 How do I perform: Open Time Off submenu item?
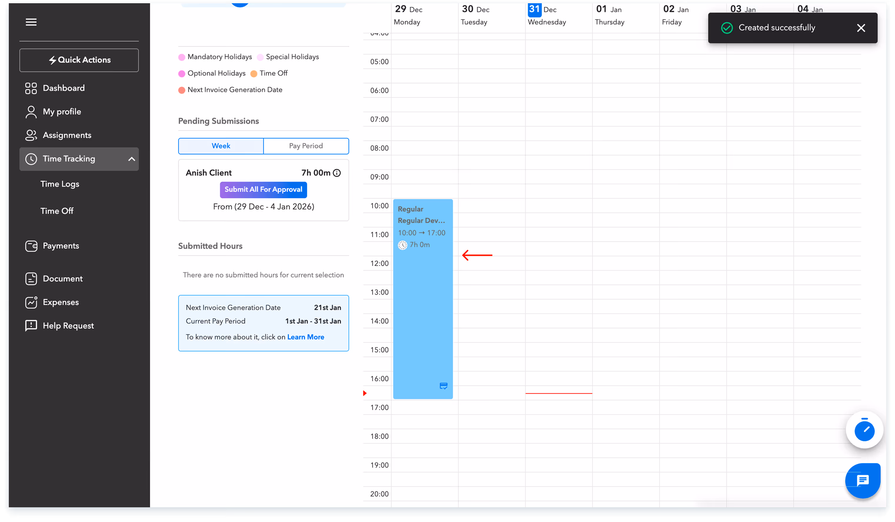[57, 211]
